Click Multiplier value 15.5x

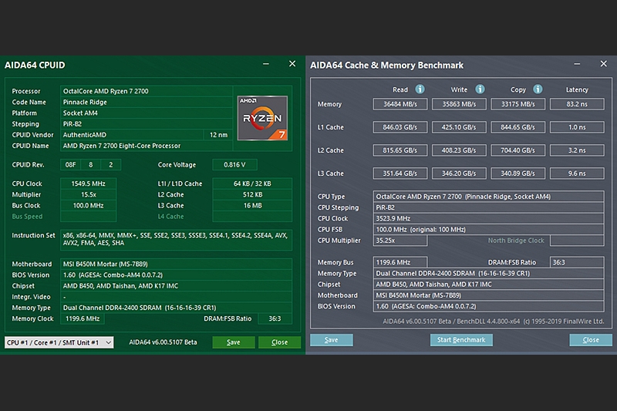click(88, 194)
